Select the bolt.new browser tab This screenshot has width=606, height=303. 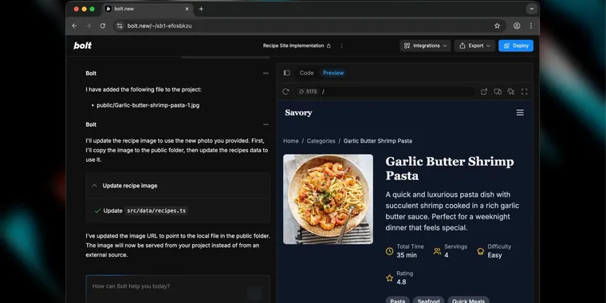148,9
